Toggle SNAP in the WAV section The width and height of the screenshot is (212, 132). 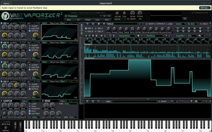coord(159,101)
